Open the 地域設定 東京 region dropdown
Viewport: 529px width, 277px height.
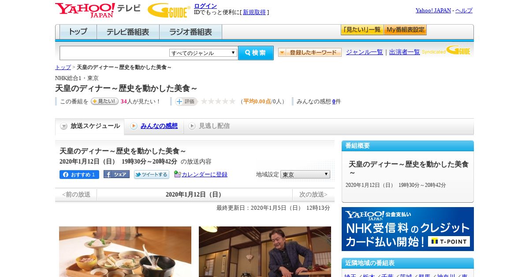pos(305,175)
